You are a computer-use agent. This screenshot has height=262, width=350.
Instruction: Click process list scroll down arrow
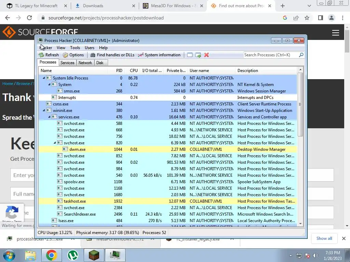point(300,224)
